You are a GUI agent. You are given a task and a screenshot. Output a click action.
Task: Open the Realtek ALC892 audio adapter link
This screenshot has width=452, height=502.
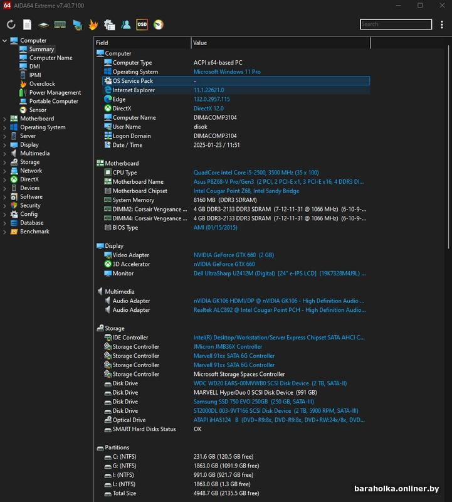click(280, 310)
